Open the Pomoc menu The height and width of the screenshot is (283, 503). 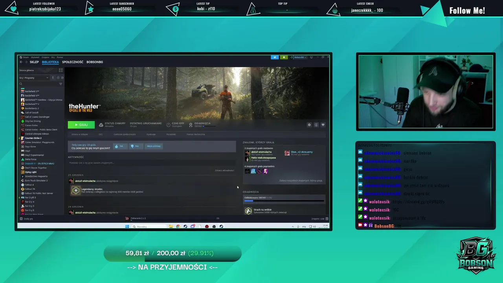[x=60, y=57]
